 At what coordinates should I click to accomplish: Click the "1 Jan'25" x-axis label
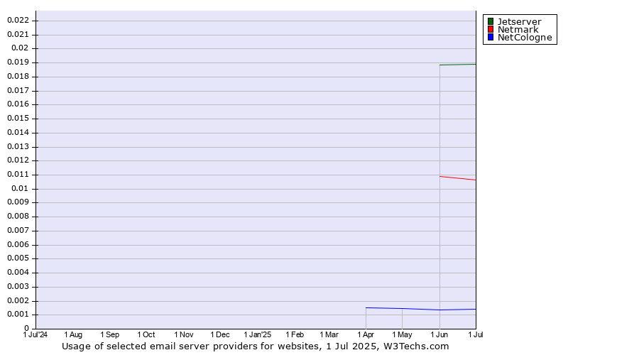(x=257, y=334)
